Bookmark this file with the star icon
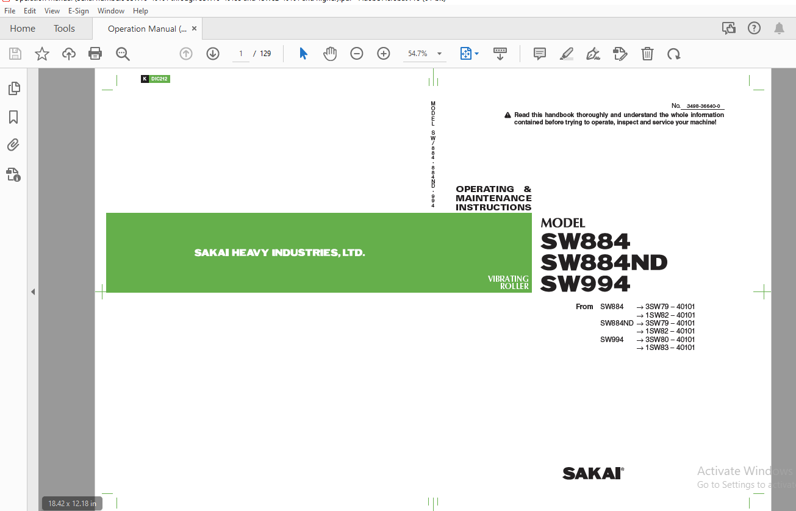 pyautogui.click(x=42, y=54)
